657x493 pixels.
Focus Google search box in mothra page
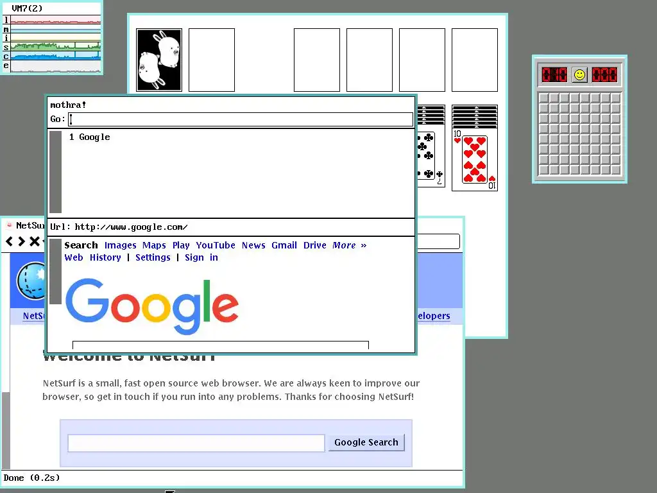221,345
